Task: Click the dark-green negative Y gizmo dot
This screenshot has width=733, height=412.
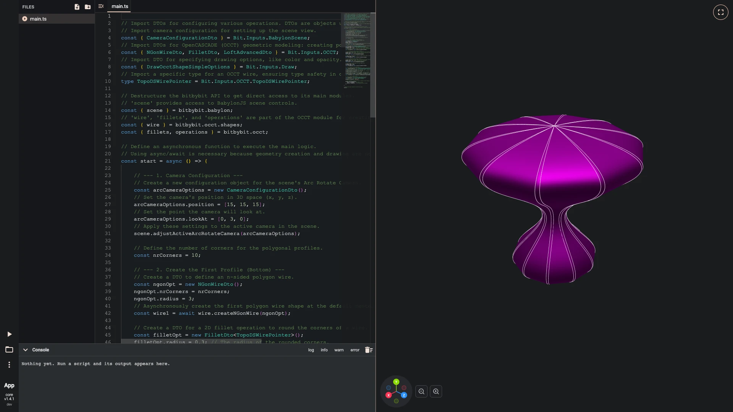Action: (396, 401)
